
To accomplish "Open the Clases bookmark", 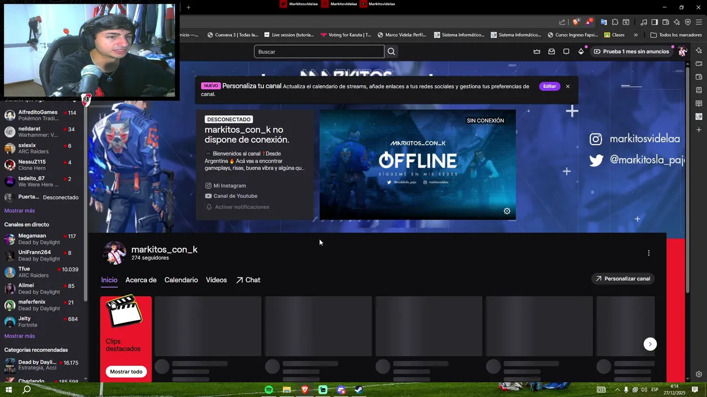I will (615, 35).
